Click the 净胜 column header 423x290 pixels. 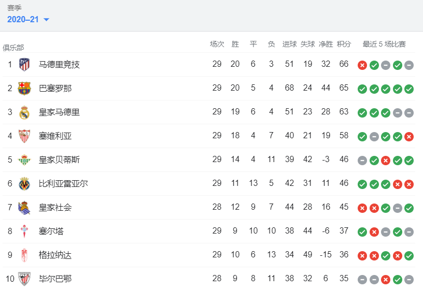click(x=326, y=44)
